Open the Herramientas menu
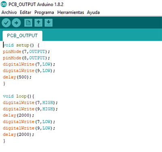Viewport: 162px width, 152px height. pos(70,13)
